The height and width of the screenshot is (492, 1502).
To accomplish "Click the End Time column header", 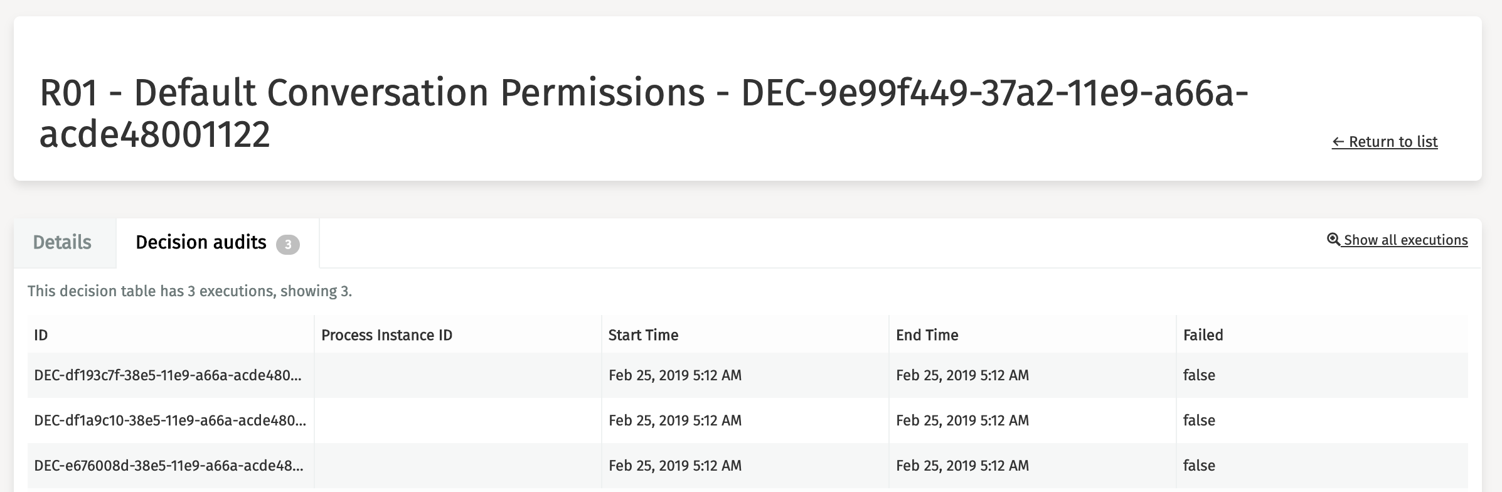I will pyautogui.click(x=927, y=335).
